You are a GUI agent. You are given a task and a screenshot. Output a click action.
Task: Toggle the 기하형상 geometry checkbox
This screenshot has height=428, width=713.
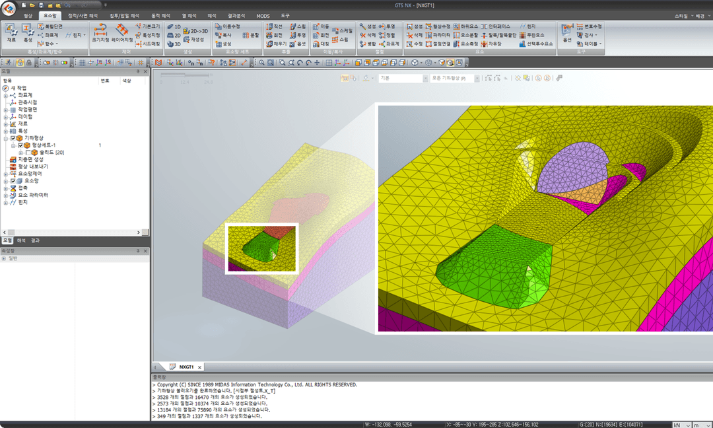click(13, 138)
